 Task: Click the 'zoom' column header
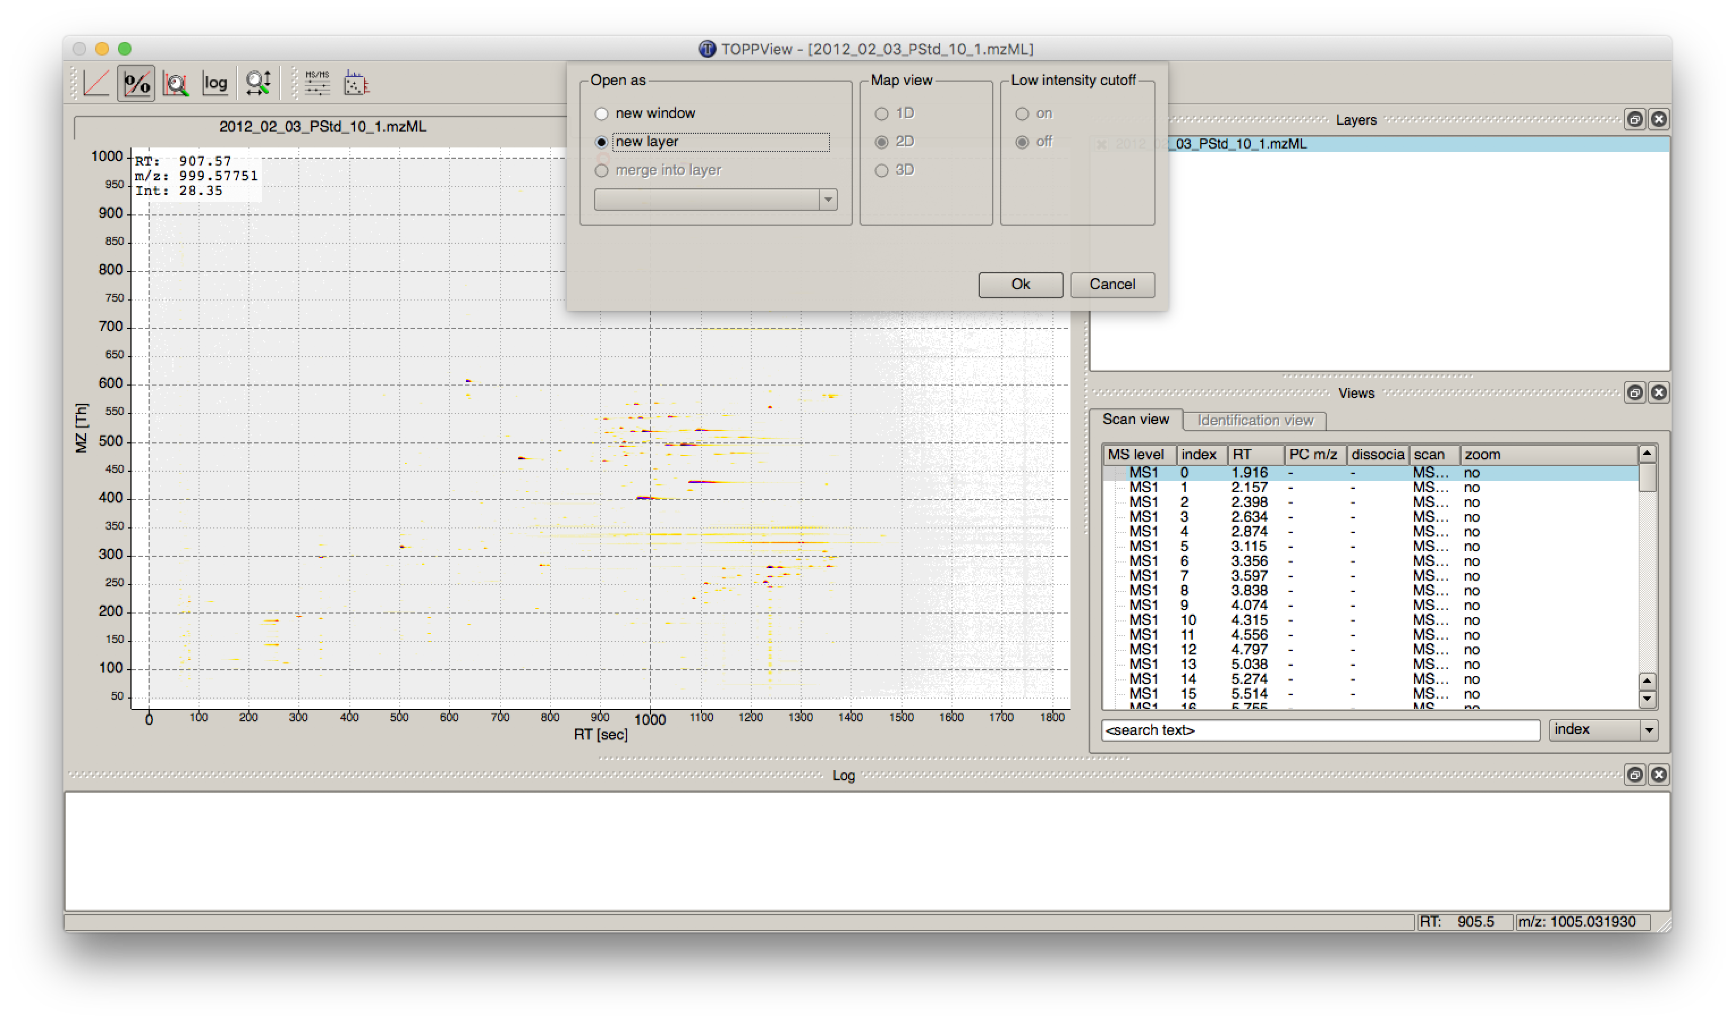[x=1549, y=454]
